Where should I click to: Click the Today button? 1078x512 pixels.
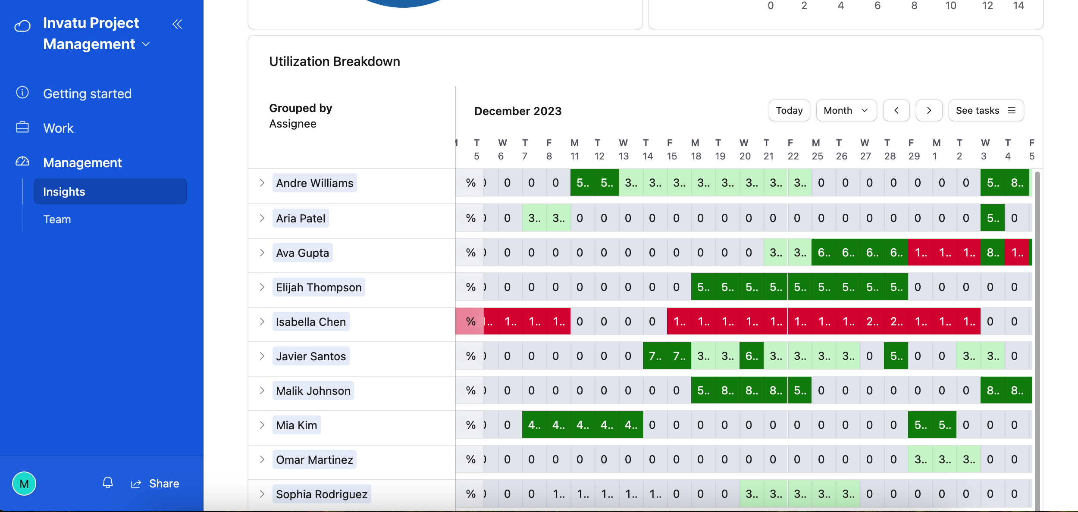tap(790, 111)
